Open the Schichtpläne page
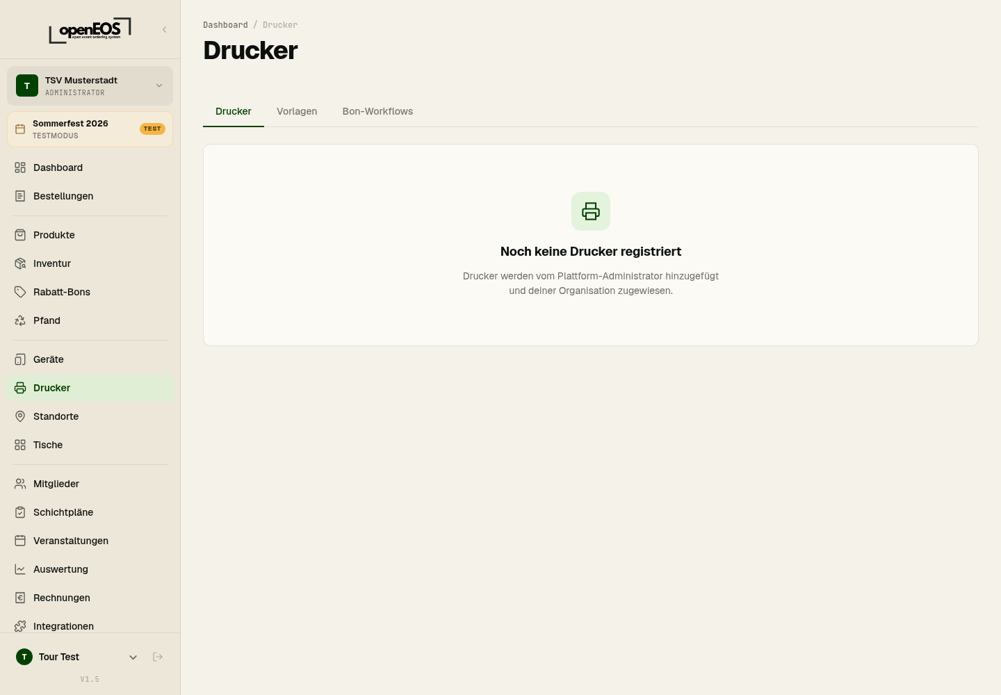The height and width of the screenshot is (695, 1001). [x=90, y=512]
